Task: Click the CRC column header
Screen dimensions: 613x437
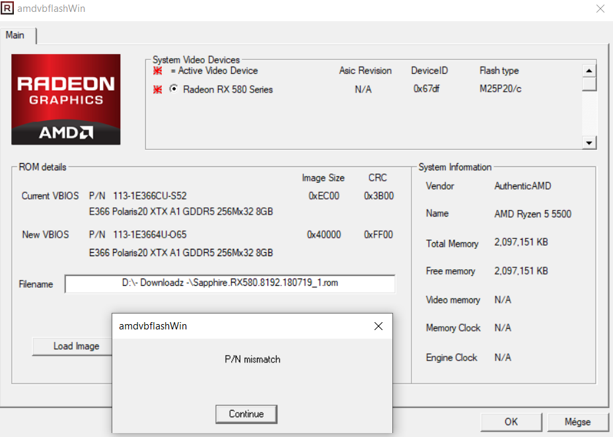Action: point(378,178)
